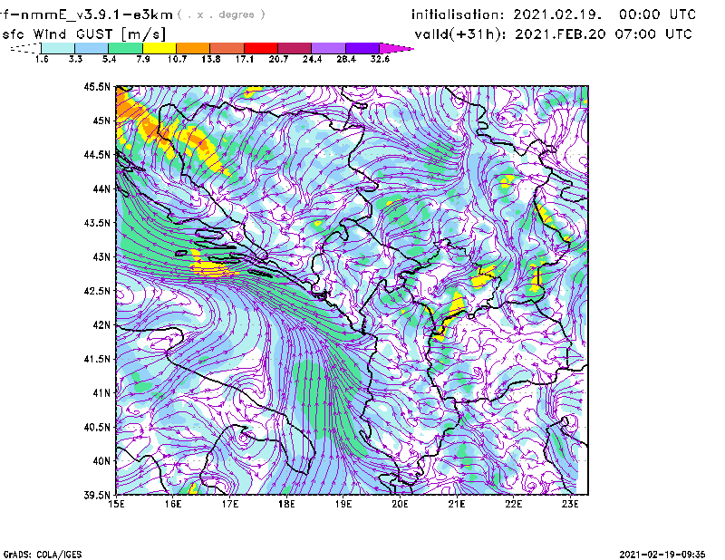Click the '39.5N' latitude label

[97, 495]
